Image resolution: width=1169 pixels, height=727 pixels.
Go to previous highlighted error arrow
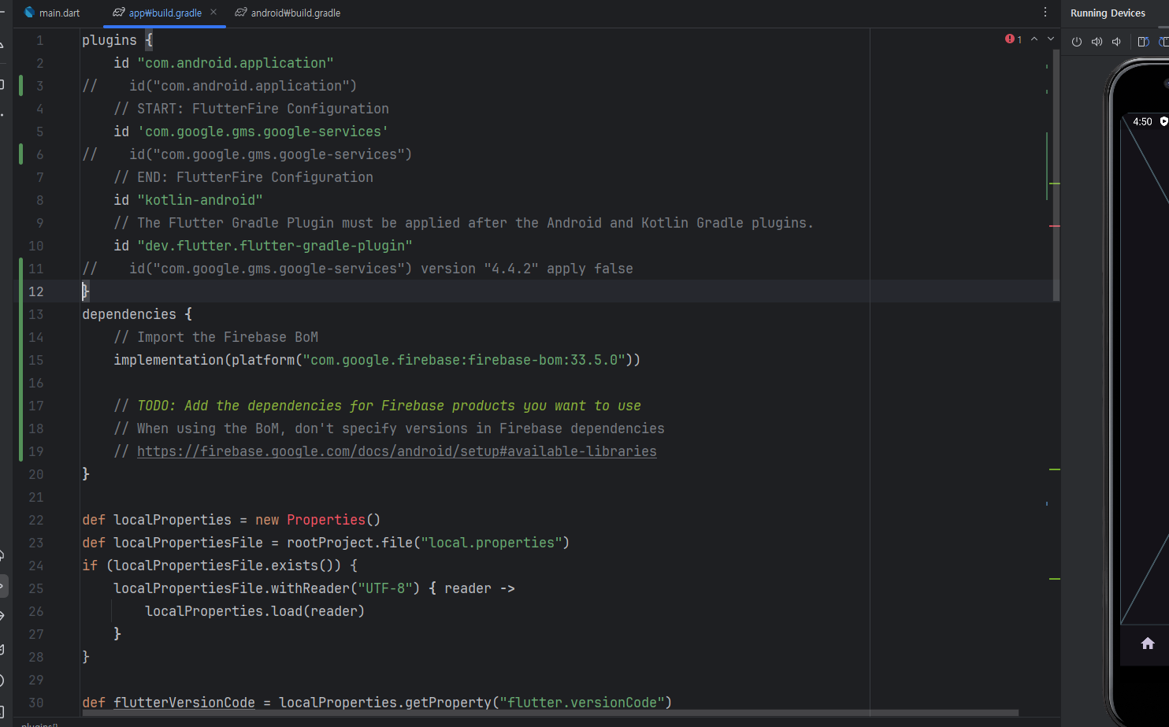(1034, 39)
